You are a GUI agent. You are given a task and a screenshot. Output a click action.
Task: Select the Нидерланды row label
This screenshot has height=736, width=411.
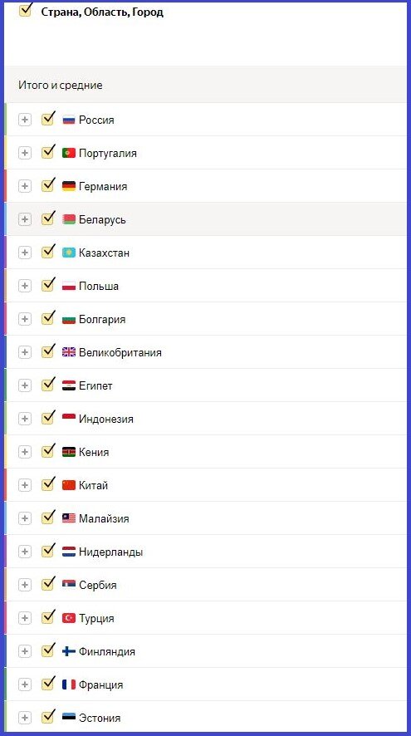[110, 552]
